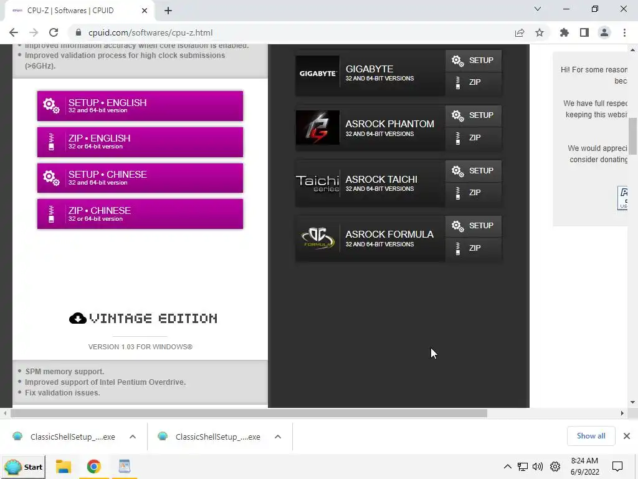Screen dimensions: 638x479
Task: Download the SETUP • CHINESE installer
Action: [140, 178]
